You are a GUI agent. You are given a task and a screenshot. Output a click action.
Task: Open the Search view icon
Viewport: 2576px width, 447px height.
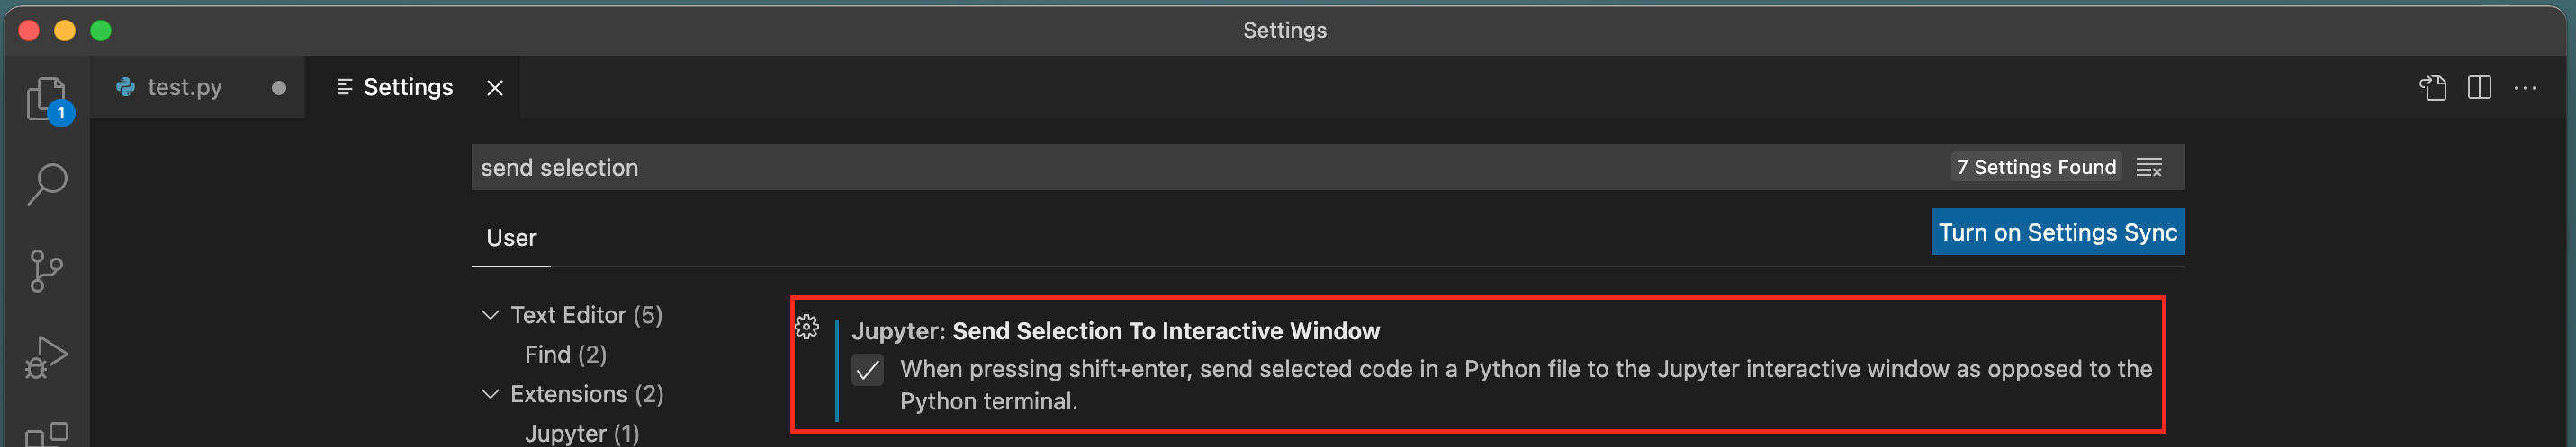(x=47, y=185)
